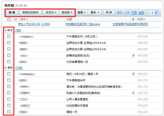
Task: Check the 下午请假半天（9月19日） email
Action: pyautogui.click(x=9, y=36)
